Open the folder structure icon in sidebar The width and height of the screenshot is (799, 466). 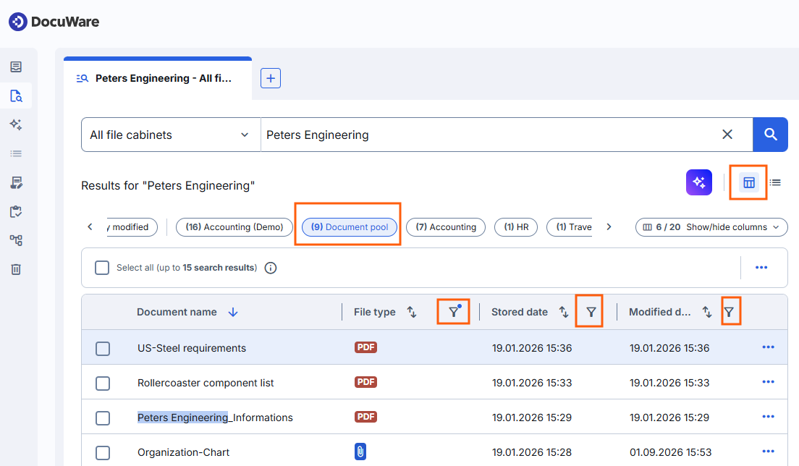pos(16,240)
